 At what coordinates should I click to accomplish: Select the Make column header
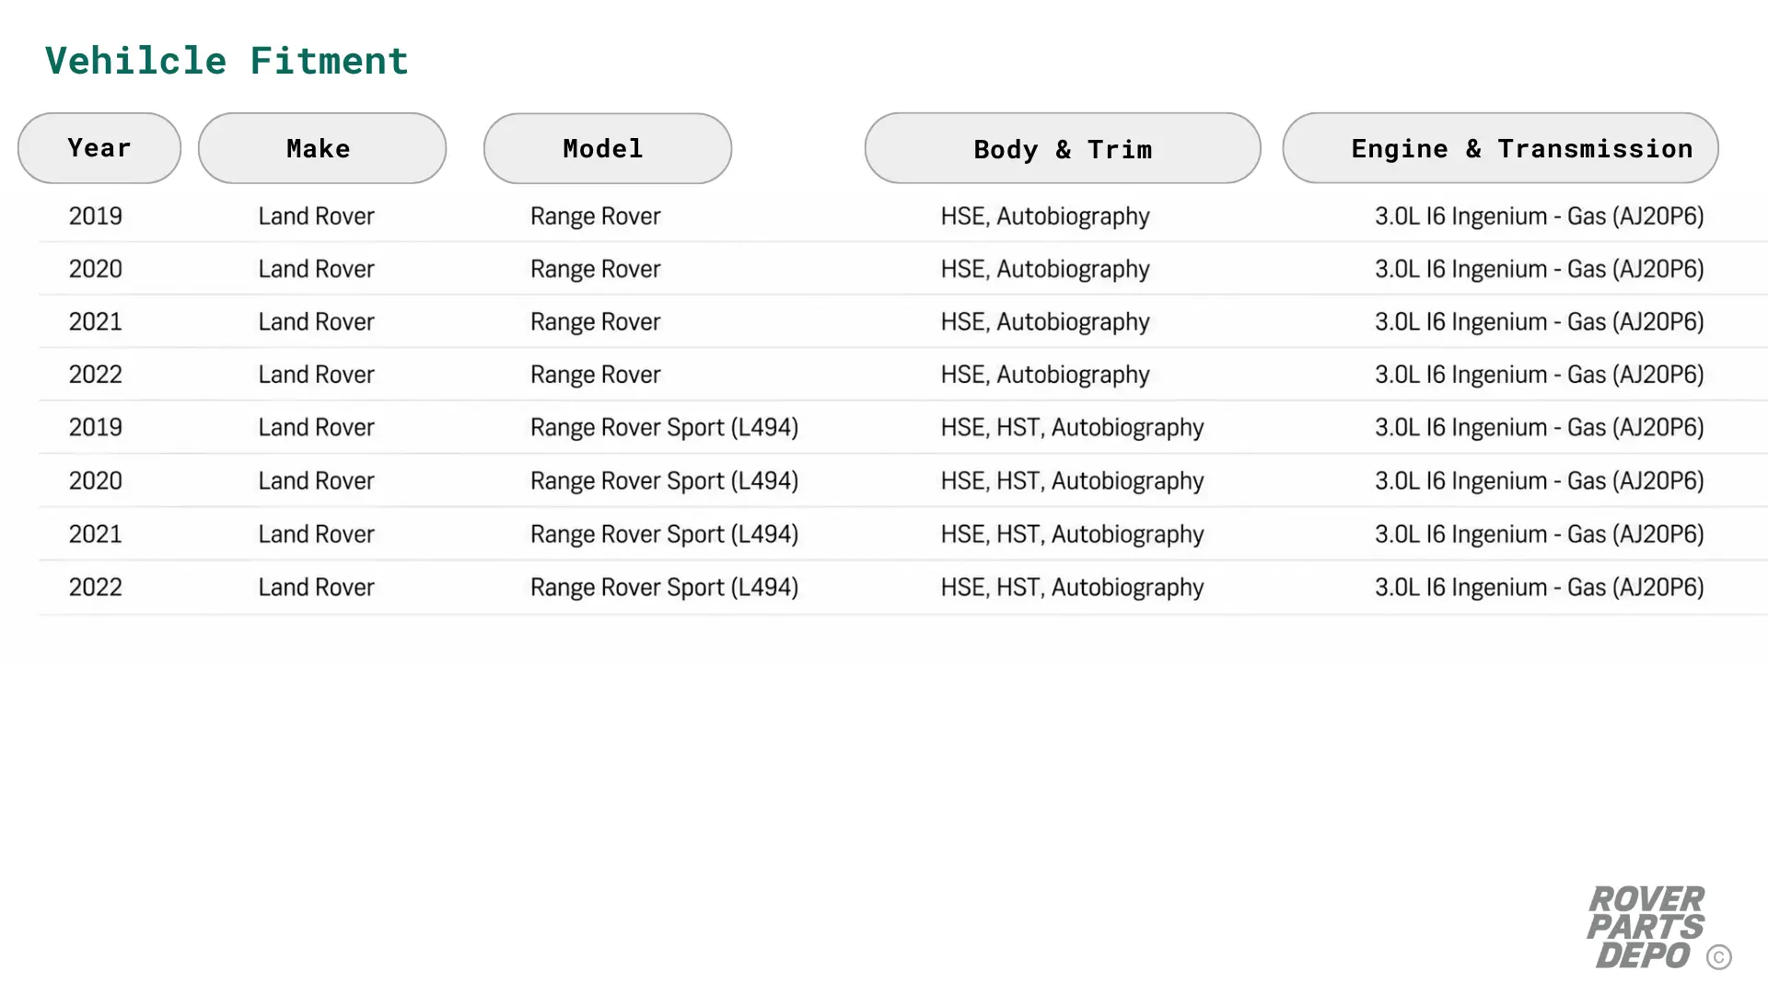click(x=322, y=148)
